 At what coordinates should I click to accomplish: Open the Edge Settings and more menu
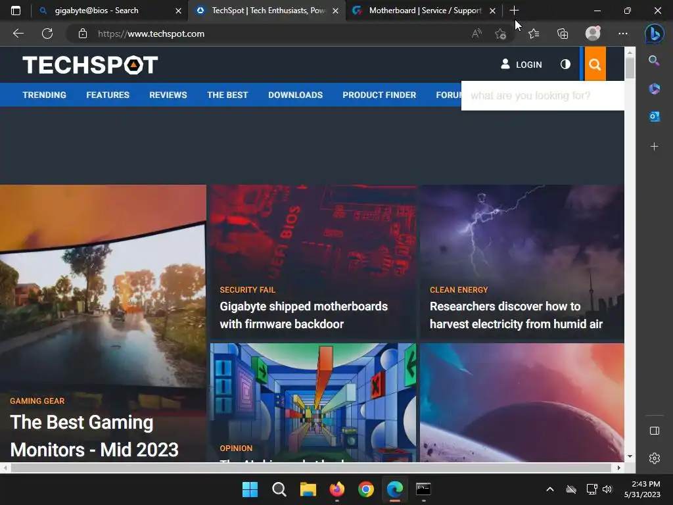tap(623, 34)
